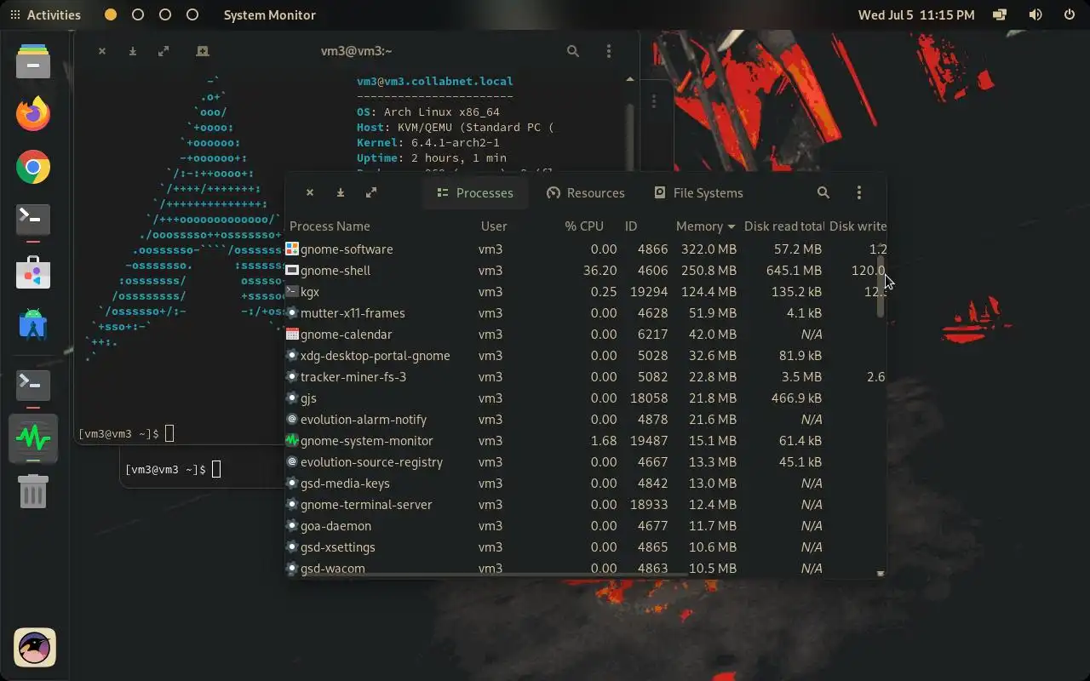Select the mutter-x11-frames process row
Screen dimensions: 1090x681
(586, 312)
